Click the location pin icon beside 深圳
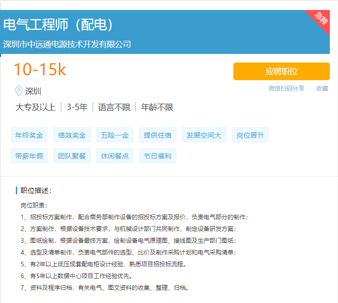Screen dimensions: 338x303 (19, 91)
